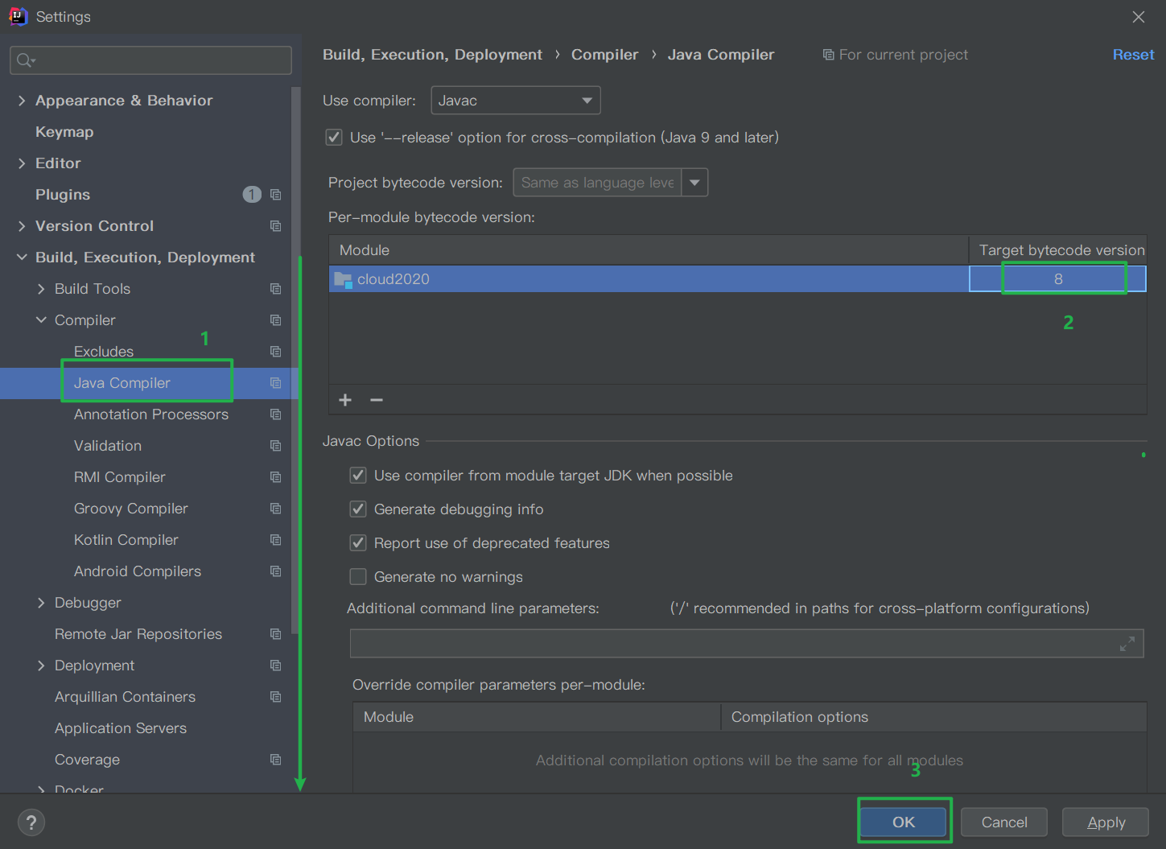Viewport: 1166px width, 849px height.
Task: Select Annotation Processors settings
Action: (x=151, y=414)
